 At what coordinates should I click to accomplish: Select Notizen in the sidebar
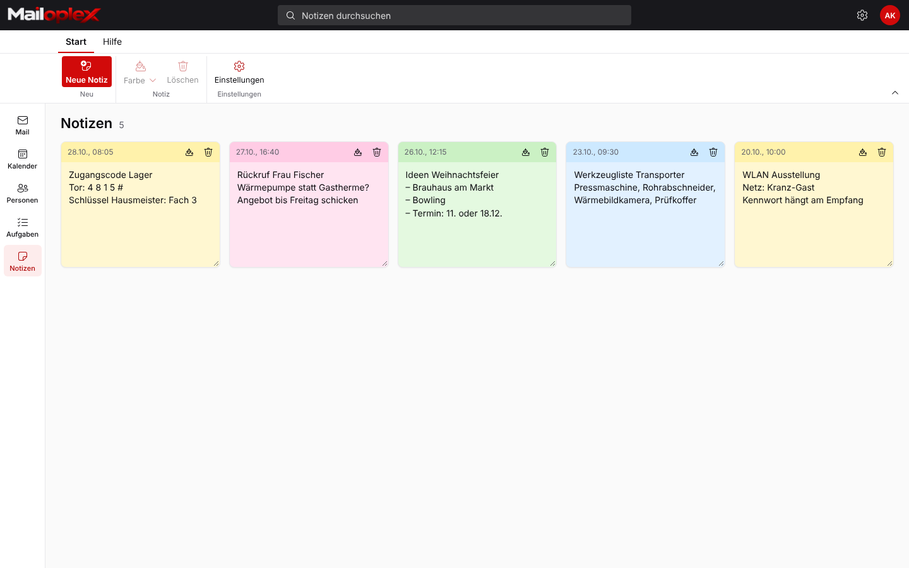coord(23,261)
